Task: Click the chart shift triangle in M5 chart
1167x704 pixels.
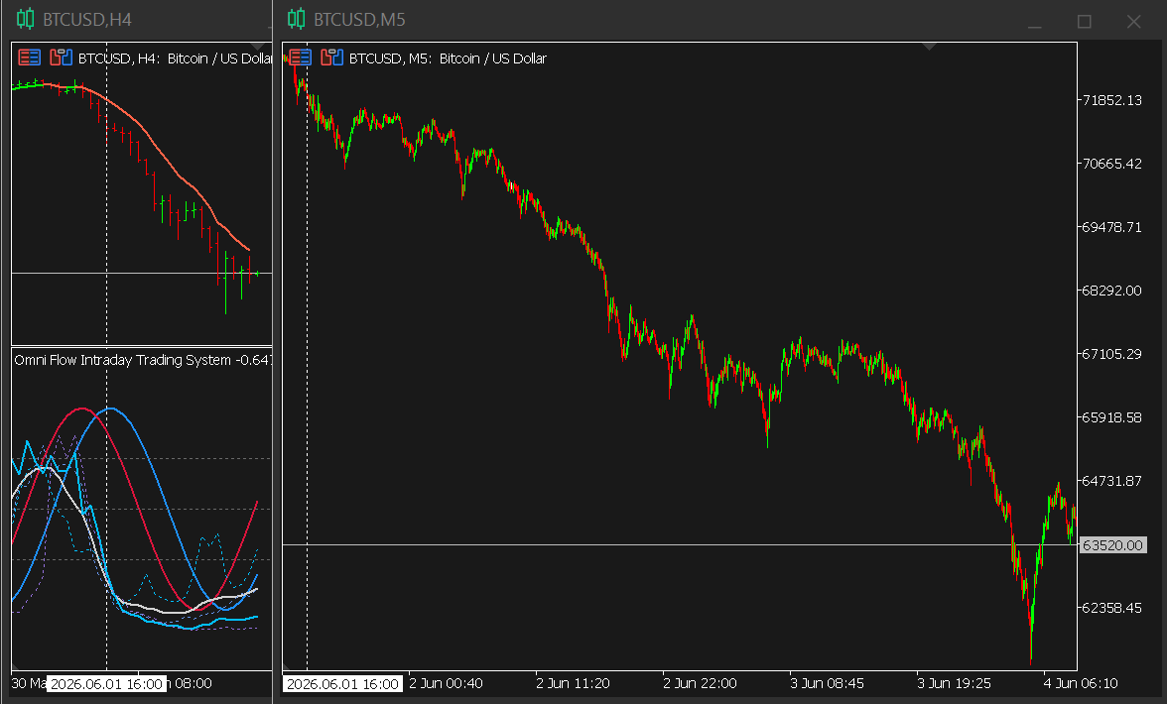Action: coord(929,46)
